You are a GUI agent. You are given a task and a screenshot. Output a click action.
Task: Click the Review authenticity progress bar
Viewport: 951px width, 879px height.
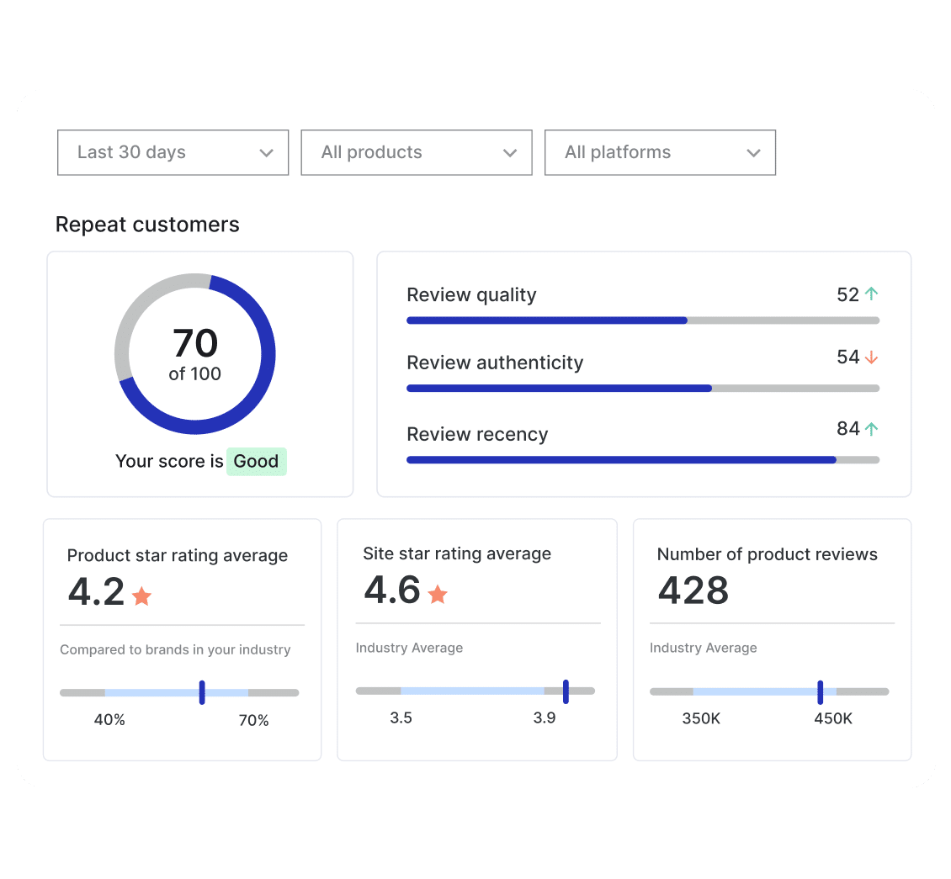642,389
